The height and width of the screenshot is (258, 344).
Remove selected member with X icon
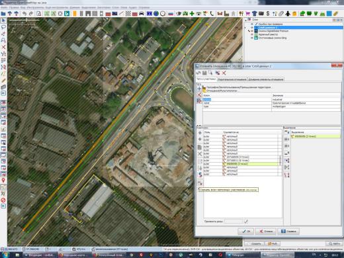pyautogui.click(x=200, y=153)
